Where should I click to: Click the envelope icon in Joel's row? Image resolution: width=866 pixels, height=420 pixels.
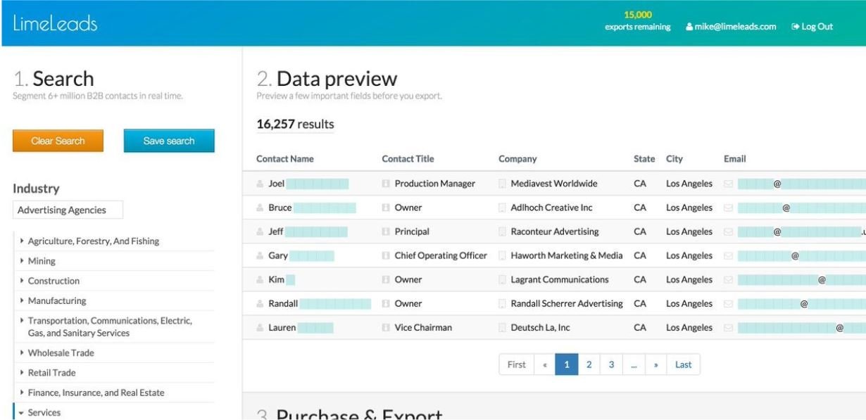point(728,184)
